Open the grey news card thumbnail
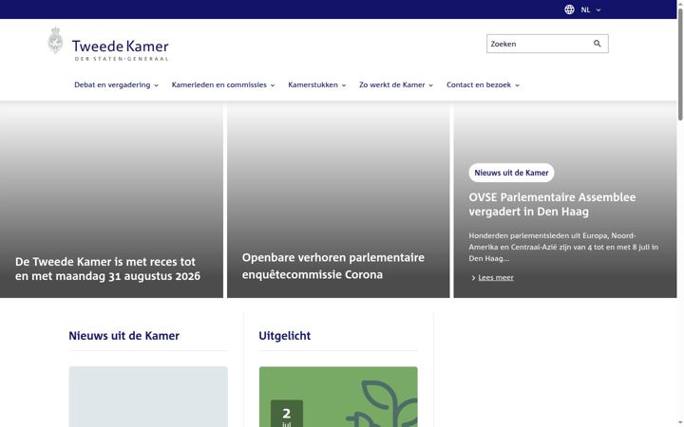684x427 pixels. click(148, 397)
